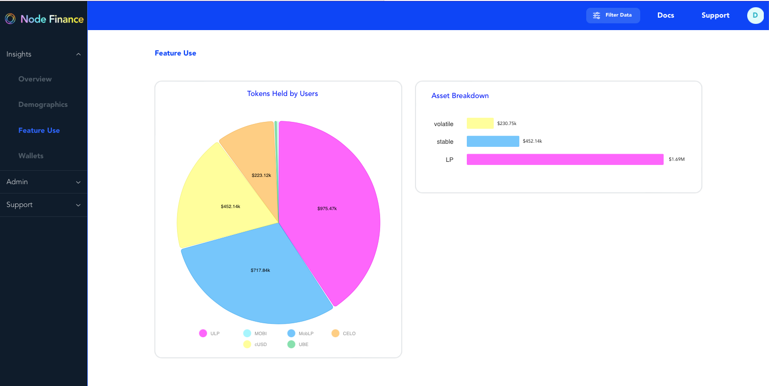This screenshot has width=769, height=386.
Task: Click the 'LP' axis label
Action: pyautogui.click(x=450, y=160)
